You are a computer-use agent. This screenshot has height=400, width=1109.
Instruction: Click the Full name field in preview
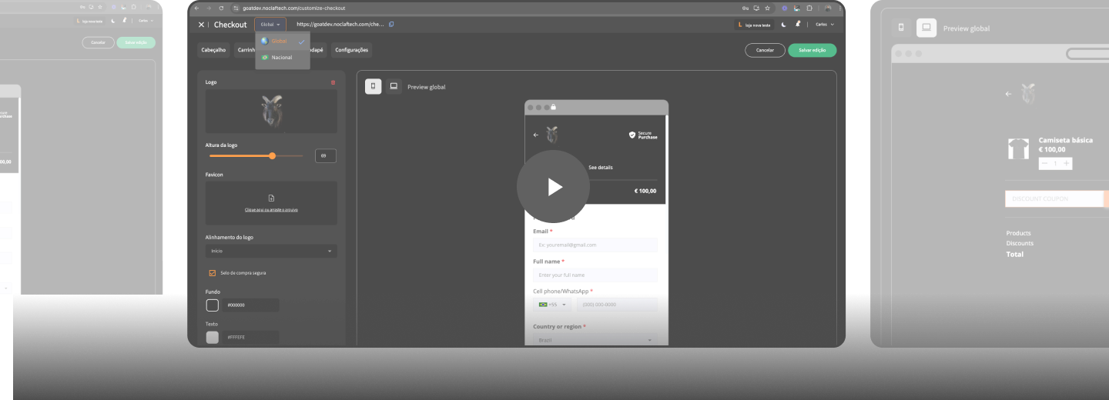point(595,275)
